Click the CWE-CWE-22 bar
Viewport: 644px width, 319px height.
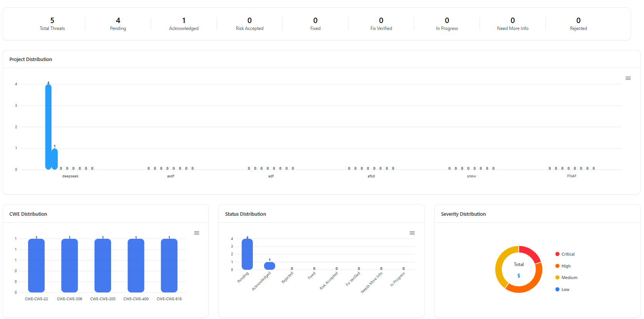coord(37,266)
